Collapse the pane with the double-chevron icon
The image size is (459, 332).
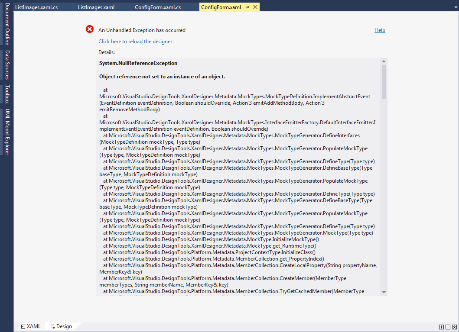point(454,327)
